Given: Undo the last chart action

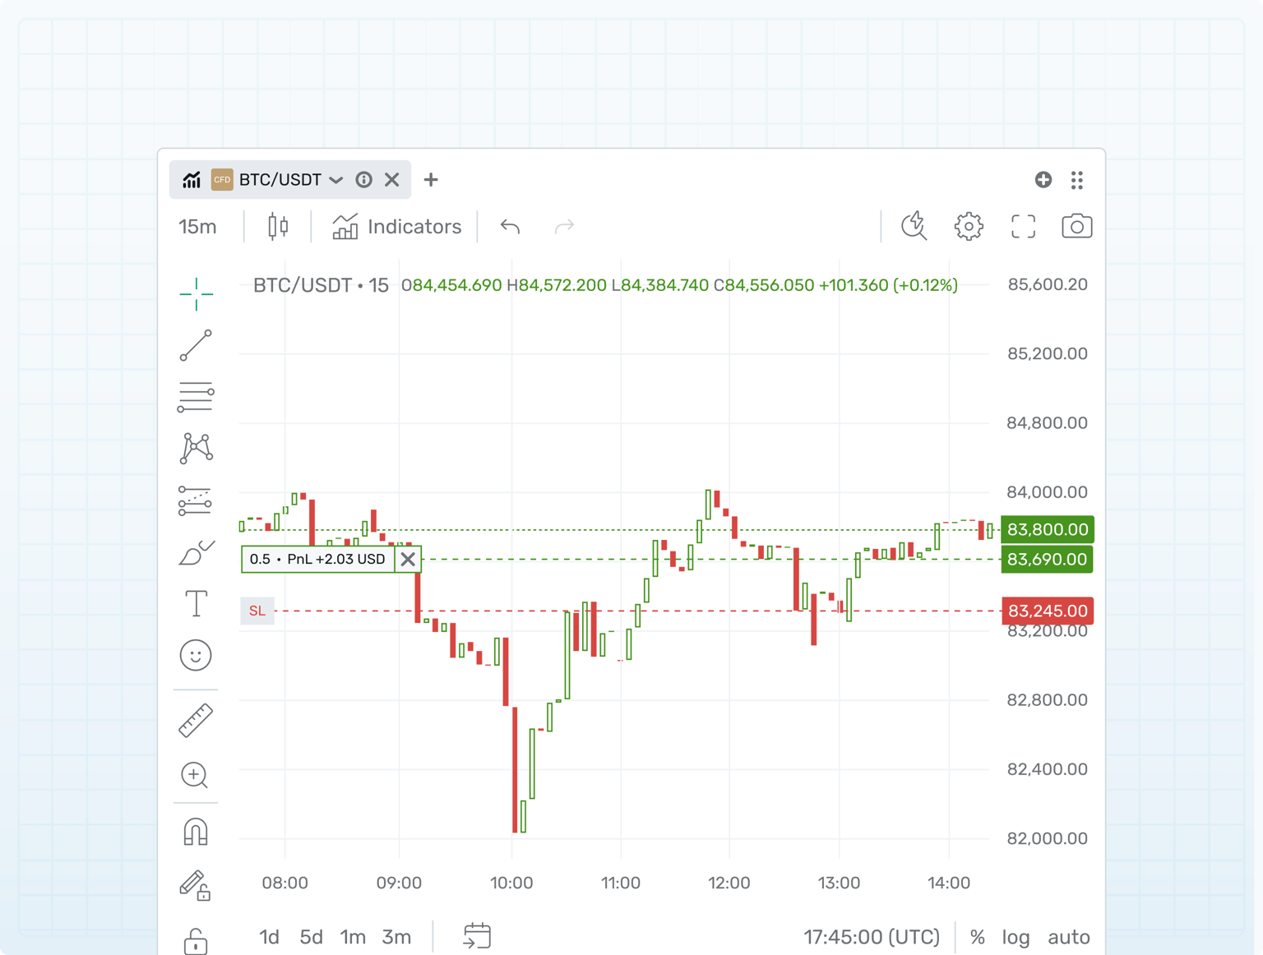Looking at the screenshot, I should click(x=510, y=226).
